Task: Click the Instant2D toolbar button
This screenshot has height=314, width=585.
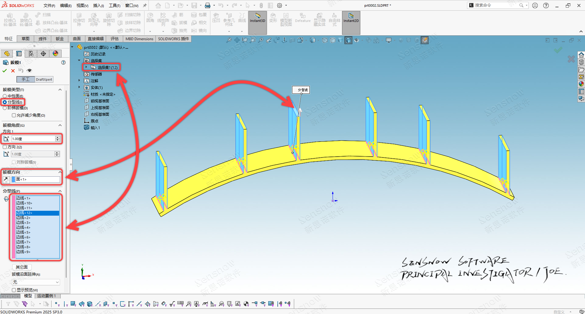Action: tap(351, 18)
